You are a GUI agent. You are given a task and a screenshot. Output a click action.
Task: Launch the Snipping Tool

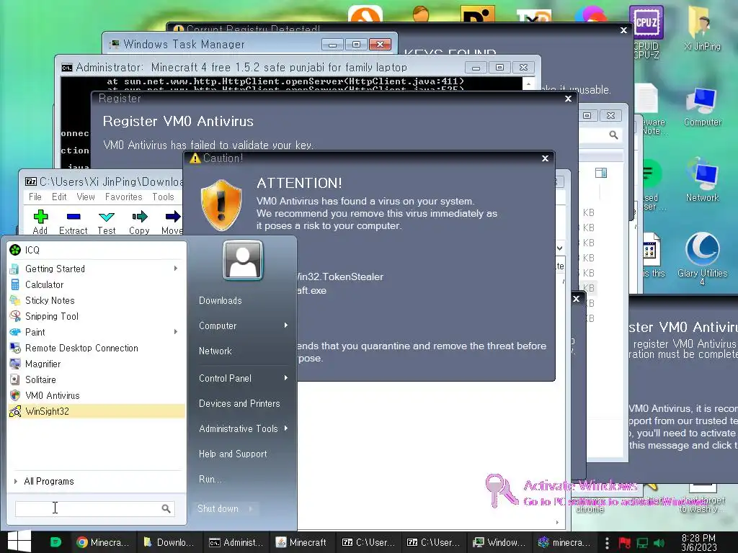(x=97, y=316)
